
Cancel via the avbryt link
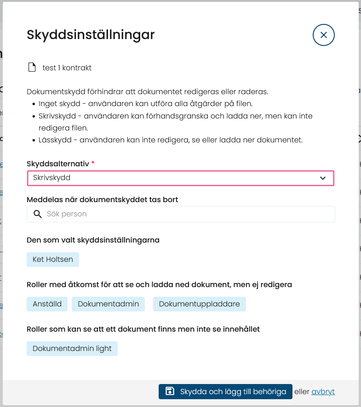[x=323, y=391]
